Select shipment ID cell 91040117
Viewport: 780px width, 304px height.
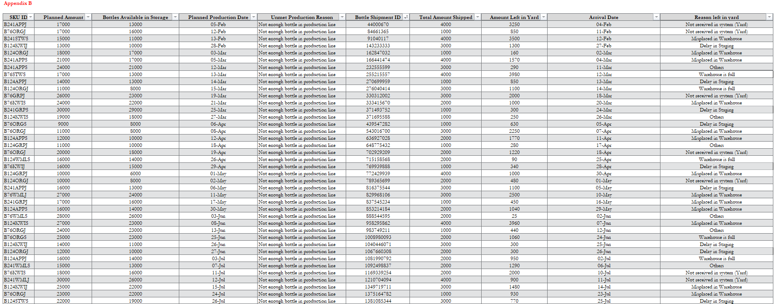(x=378, y=38)
